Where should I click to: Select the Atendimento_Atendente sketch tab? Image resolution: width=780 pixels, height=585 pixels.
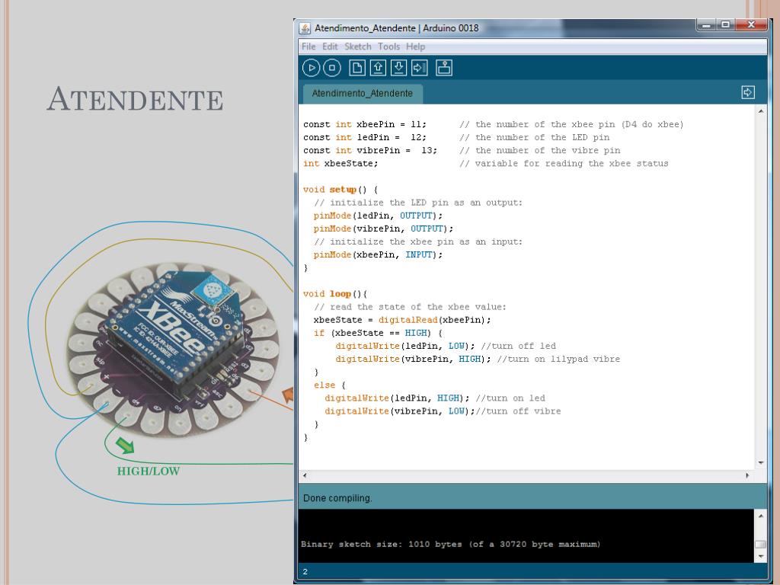363,94
